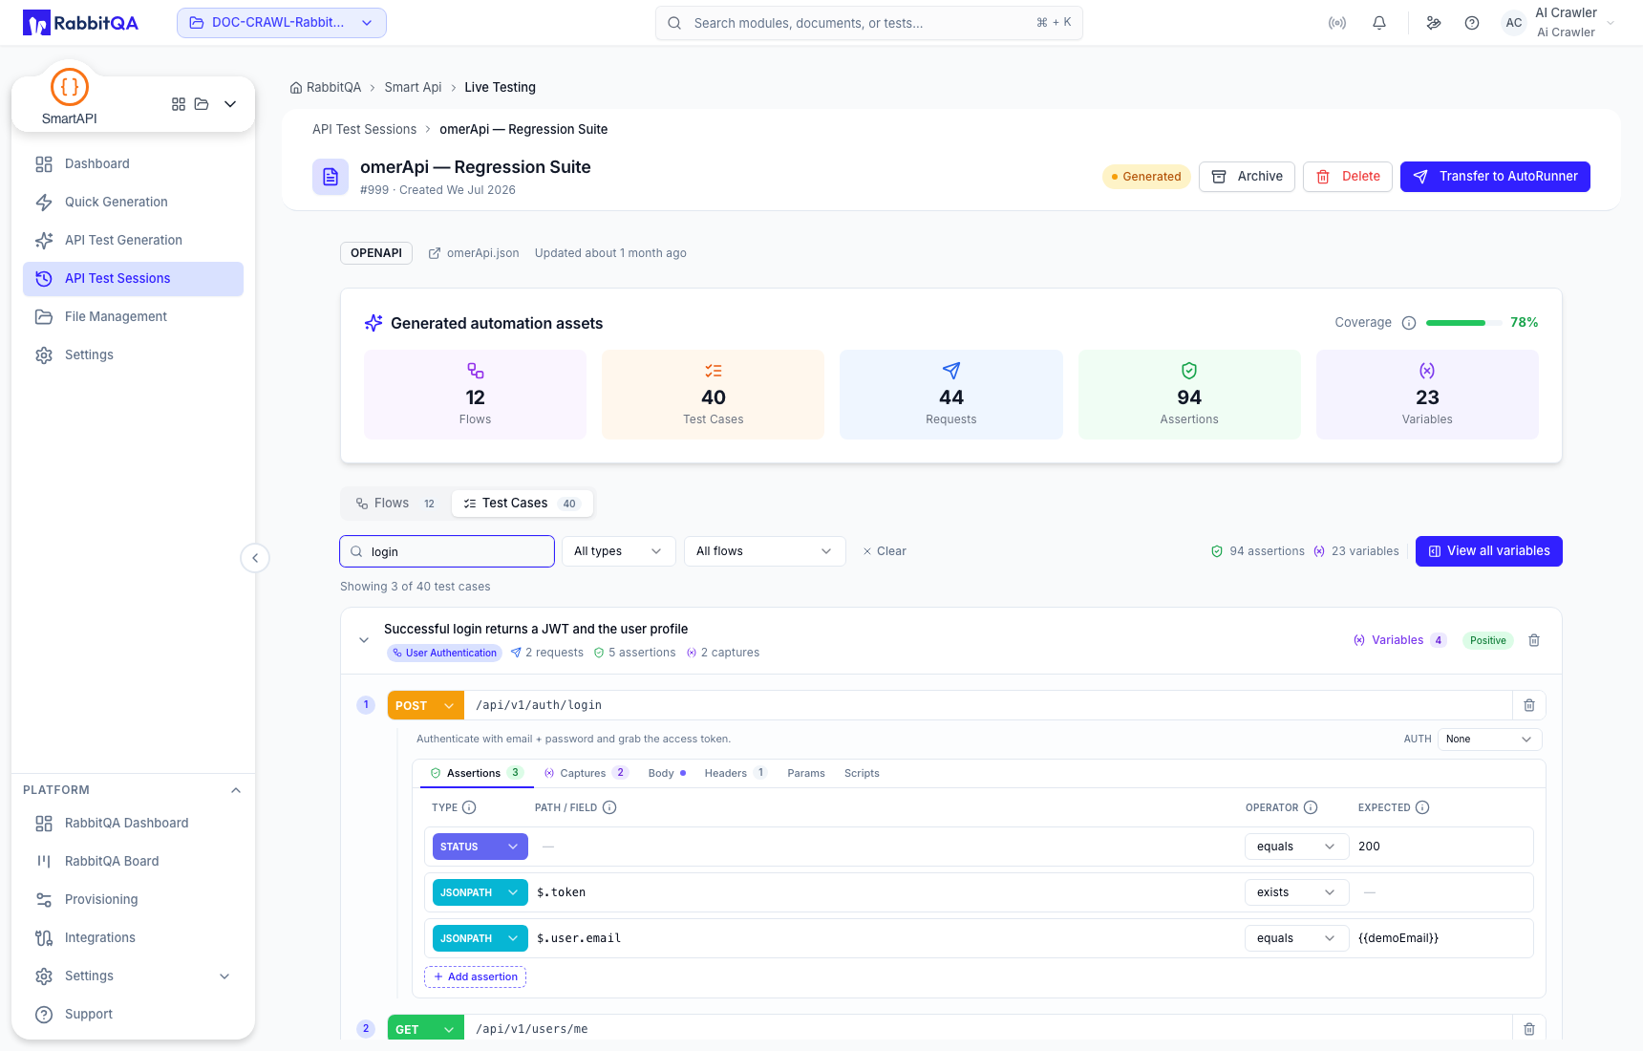This screenshot has height=1051, width=1643.
Task: Open the broadcast signal icon in header
Action: pyautogui.click(x=1337, y=23)
